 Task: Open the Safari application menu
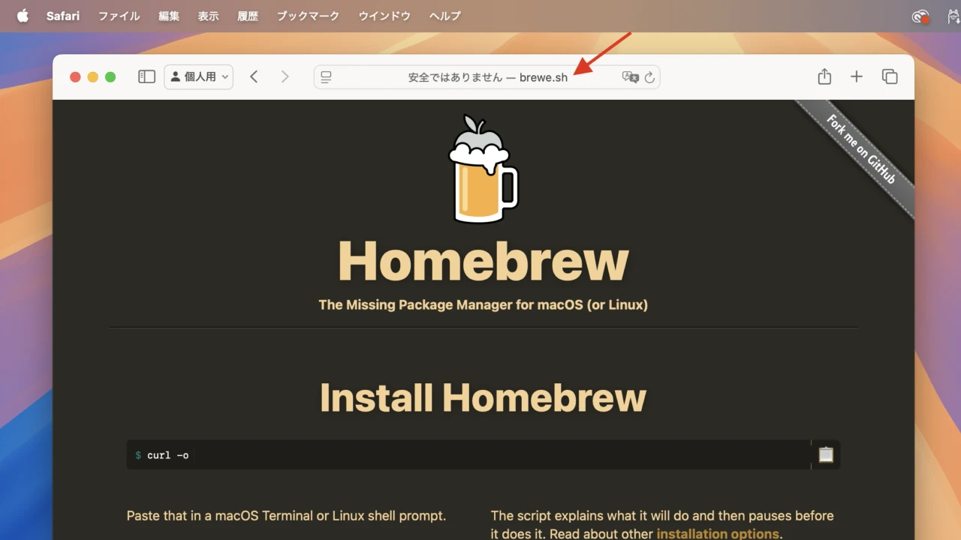coord(63,16)
